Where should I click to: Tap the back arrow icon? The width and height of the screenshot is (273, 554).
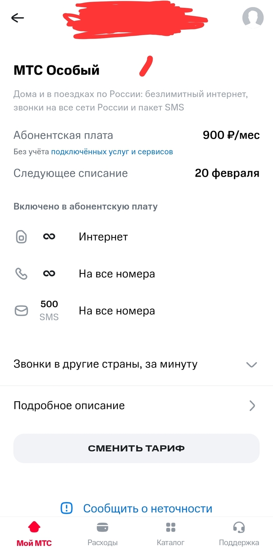(18, 18)
